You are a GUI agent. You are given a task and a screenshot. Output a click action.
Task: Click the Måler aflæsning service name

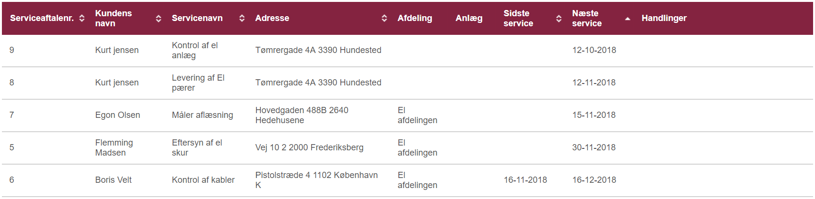click(x=202, y=115)
